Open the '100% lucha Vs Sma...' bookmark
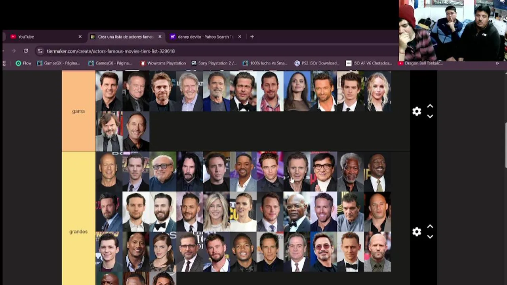The width and height of the screenshot is (507, 285). click(265, 63)
